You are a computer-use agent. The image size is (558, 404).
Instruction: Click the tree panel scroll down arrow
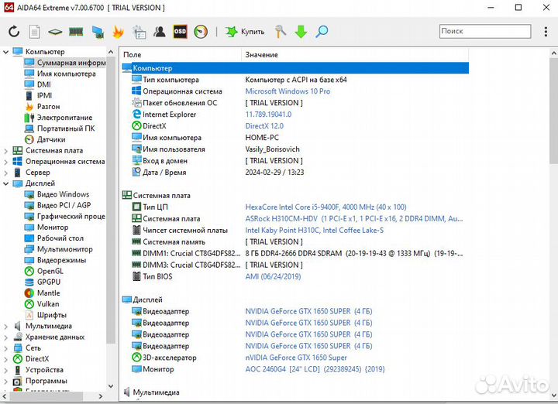pos(111,386)
